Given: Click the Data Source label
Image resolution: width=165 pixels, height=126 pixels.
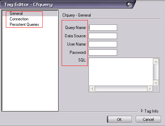Looking at the screenshot, I should point(75,36).
